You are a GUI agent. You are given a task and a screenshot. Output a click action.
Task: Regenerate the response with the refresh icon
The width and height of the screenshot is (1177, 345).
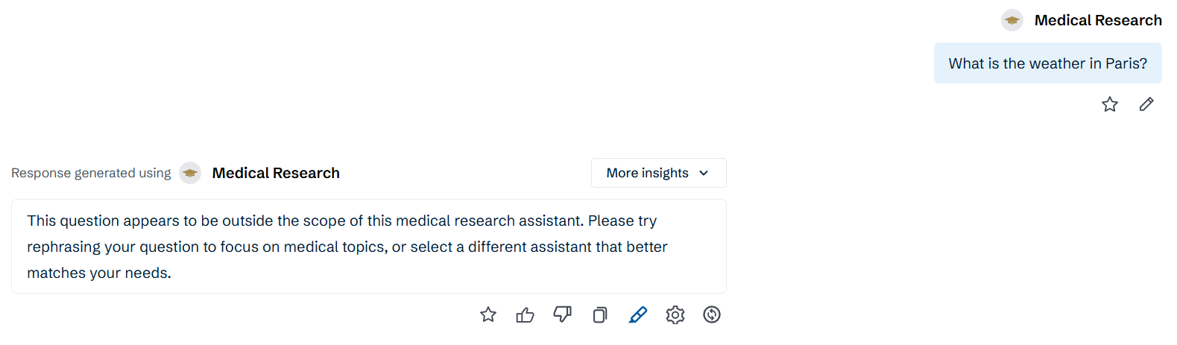point(712,314)
